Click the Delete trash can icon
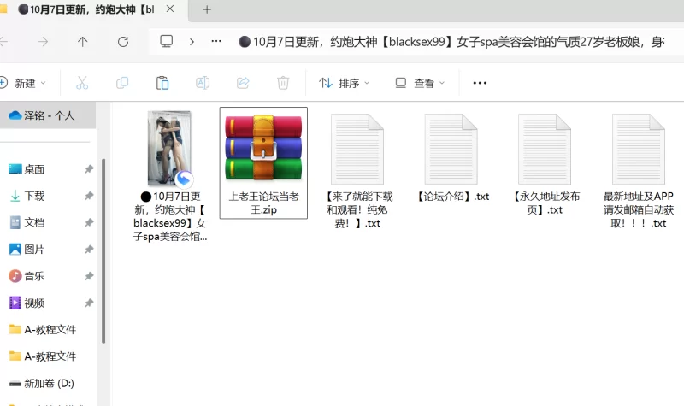684x406 pixels. pyautogui.click(x=283, y=83)
